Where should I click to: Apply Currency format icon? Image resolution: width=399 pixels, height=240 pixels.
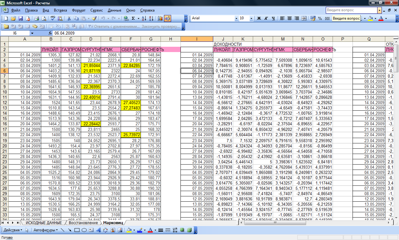tap(313, 18)
